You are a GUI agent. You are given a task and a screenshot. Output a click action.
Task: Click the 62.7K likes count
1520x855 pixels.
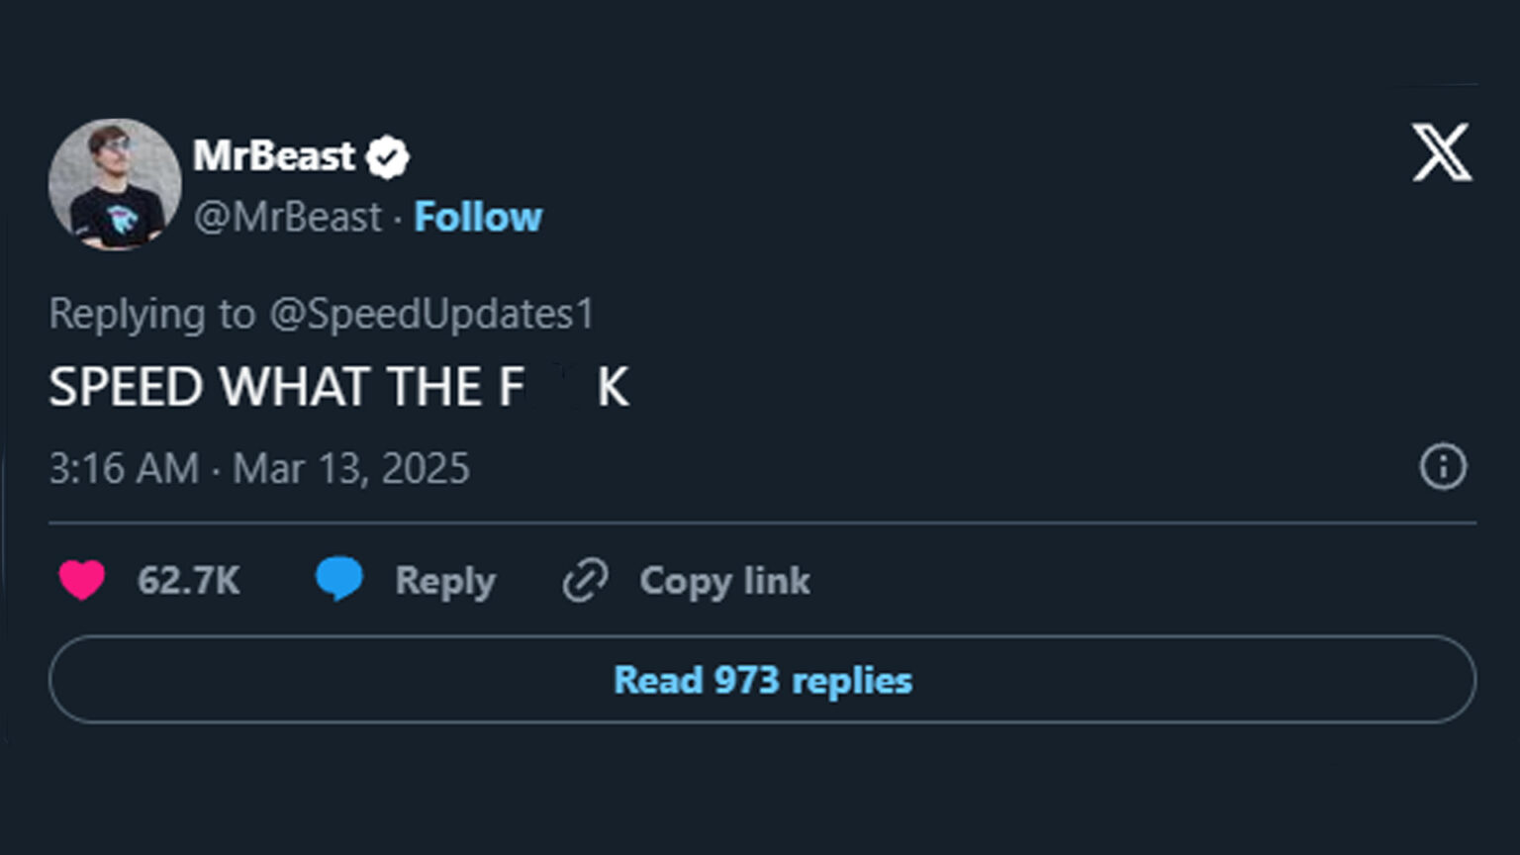[x=188, y=581]
